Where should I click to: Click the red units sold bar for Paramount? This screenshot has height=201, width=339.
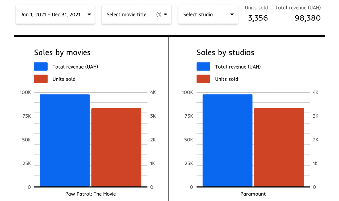click(x=279, y=147)
